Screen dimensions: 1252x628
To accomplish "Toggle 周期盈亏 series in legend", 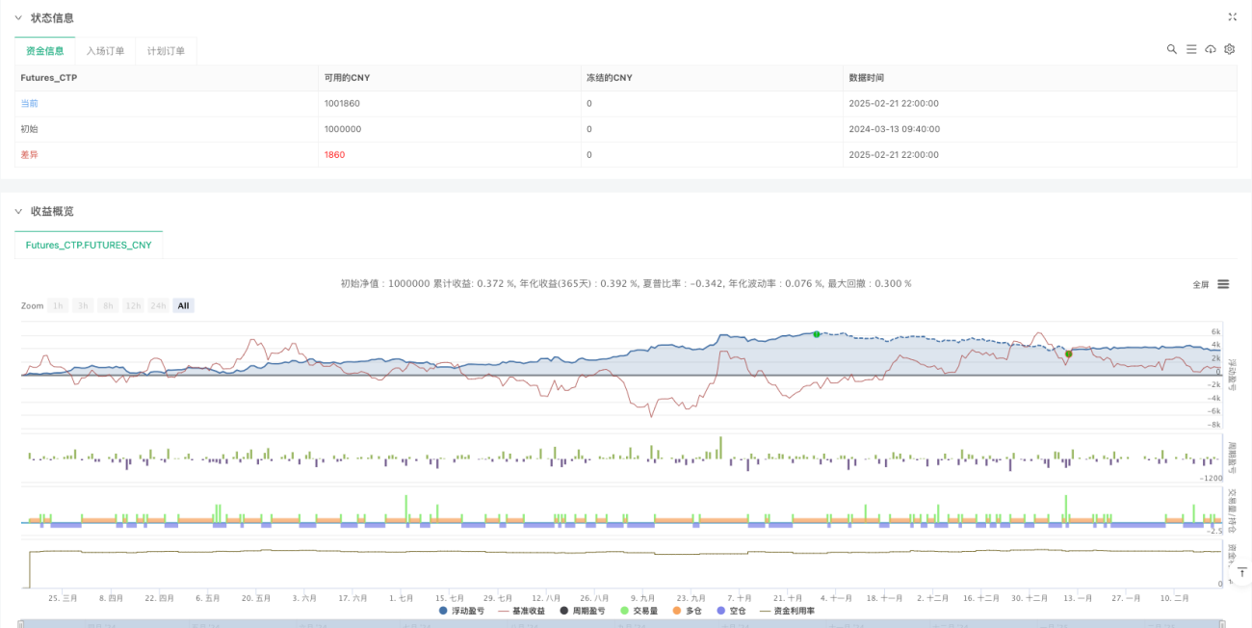I will 583,611.
